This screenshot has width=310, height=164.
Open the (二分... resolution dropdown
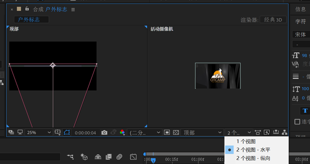tap(145, 133)
